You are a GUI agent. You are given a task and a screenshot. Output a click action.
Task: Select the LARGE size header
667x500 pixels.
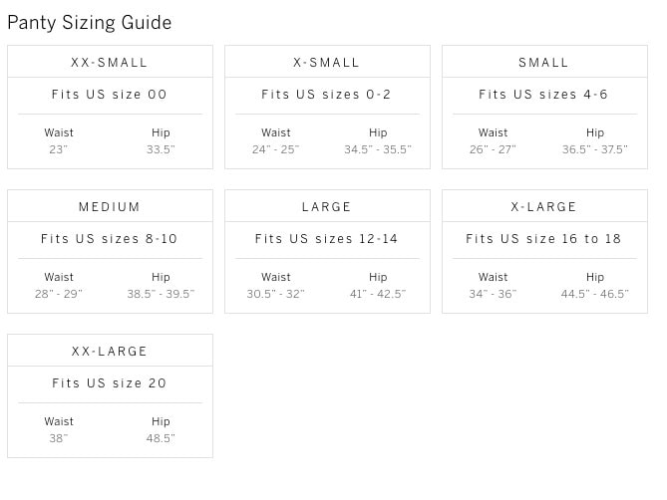pyautogui.click(x=326, y=207)
